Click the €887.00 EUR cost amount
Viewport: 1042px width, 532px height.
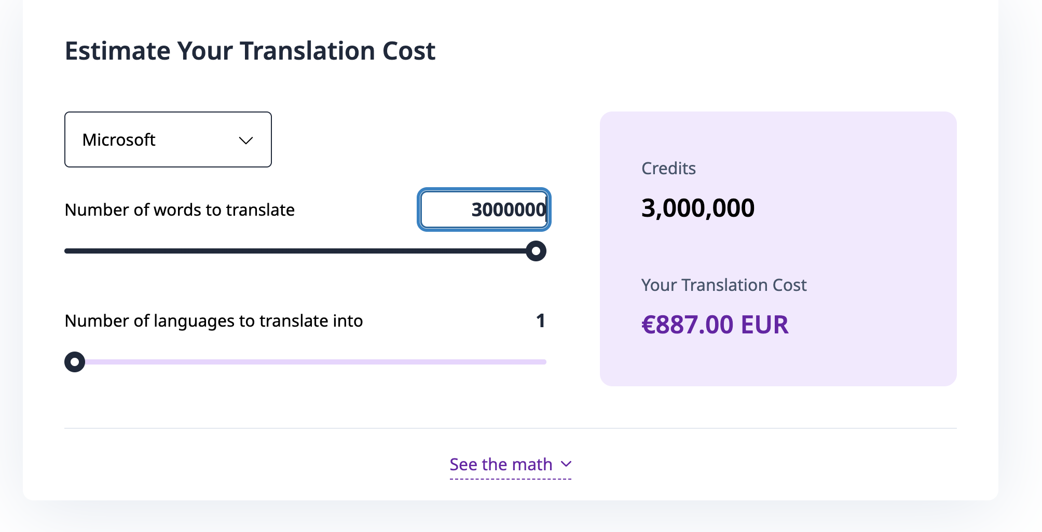[x=715, y=325]
